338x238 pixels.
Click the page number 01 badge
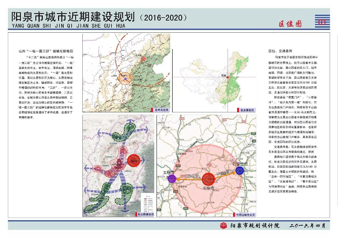tap(322, 22)
